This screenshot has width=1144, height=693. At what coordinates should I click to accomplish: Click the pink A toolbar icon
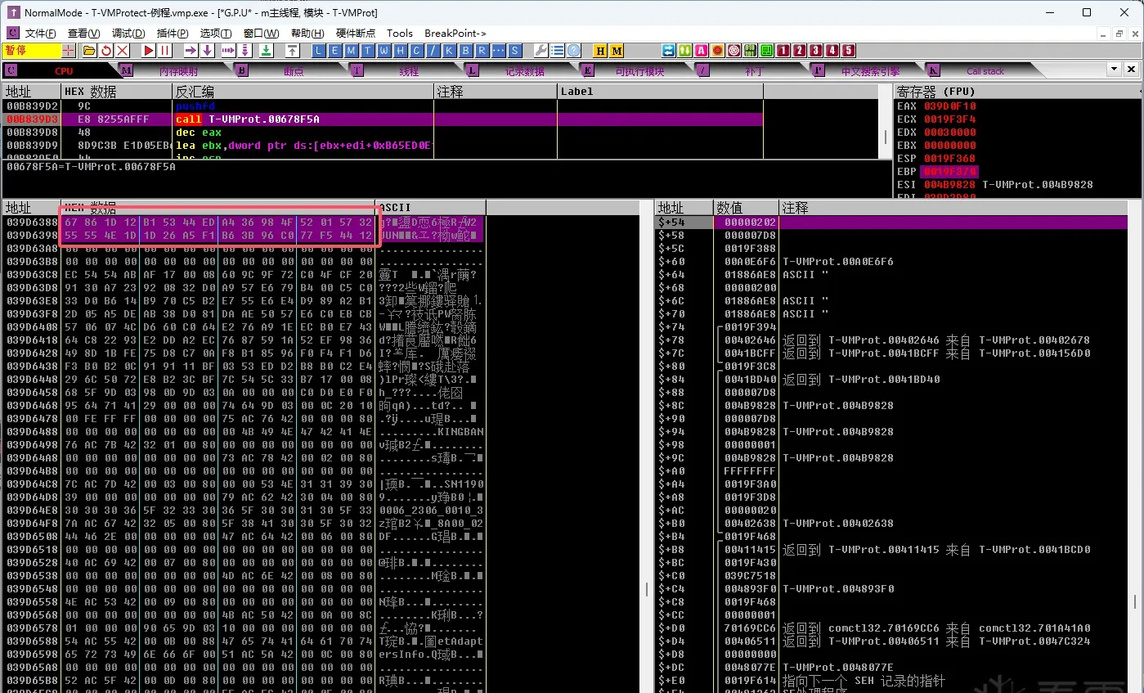pyautogui.click(x=701, y=50)
